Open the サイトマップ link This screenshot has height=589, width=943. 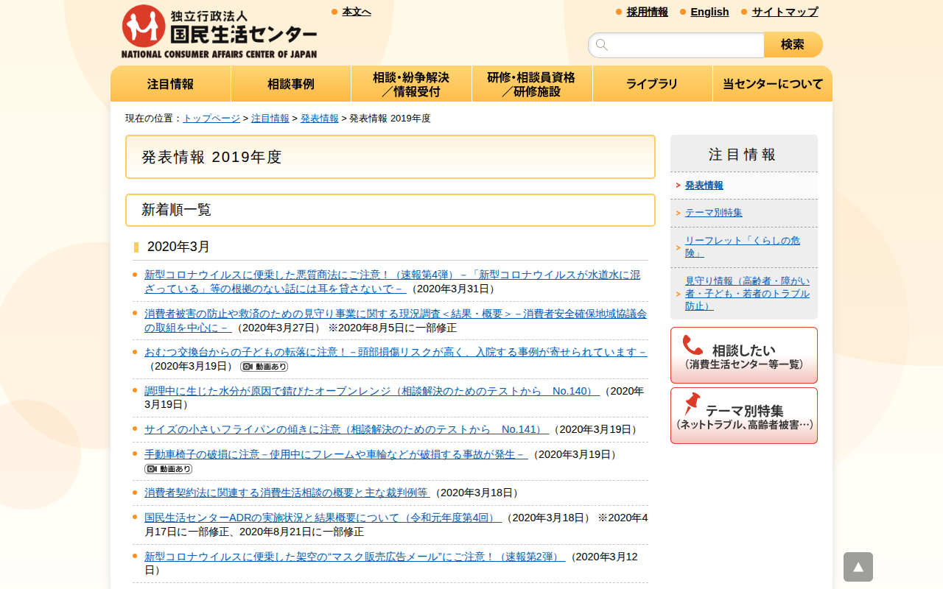[x=785, y=12]
